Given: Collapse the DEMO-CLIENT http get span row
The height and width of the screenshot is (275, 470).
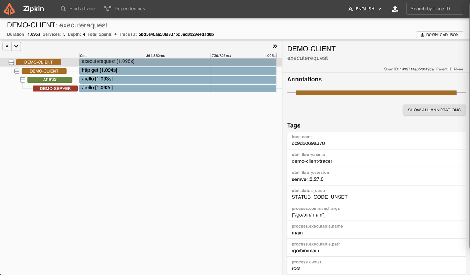Looking at the screenshot, I should coord(17,71).
